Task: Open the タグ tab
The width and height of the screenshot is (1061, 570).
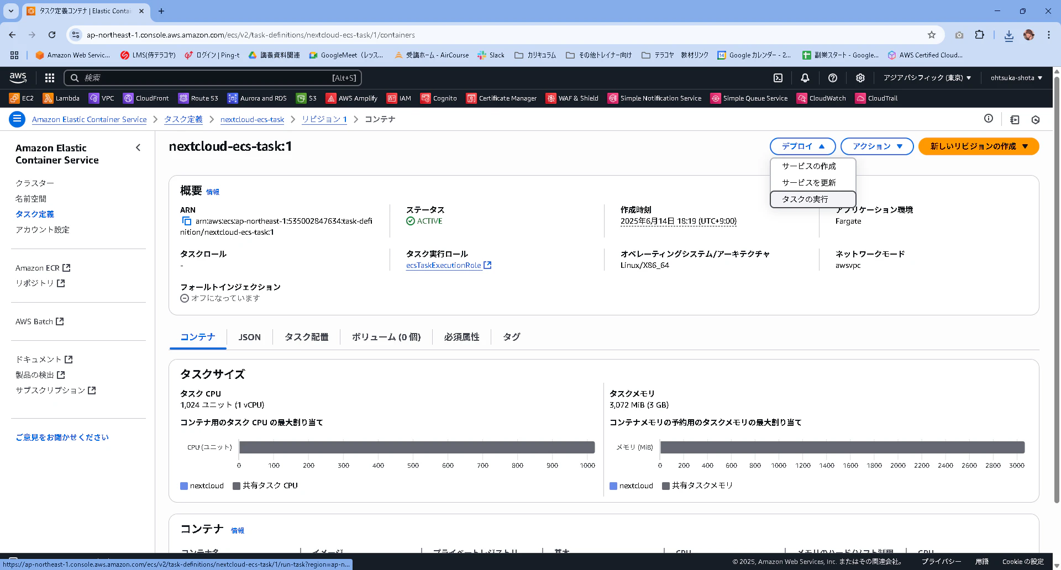Action: pyautogui.click(x=512, y=337)
